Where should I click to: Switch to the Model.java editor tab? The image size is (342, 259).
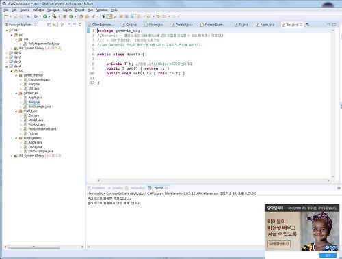[154, 25]
